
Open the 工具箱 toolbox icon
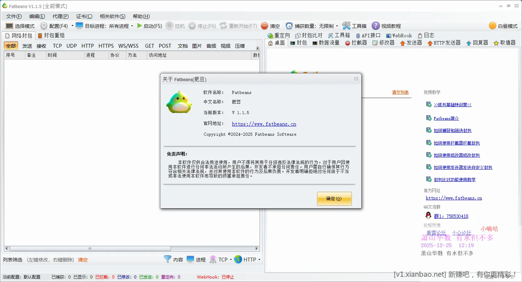click(x=354, y=25)
